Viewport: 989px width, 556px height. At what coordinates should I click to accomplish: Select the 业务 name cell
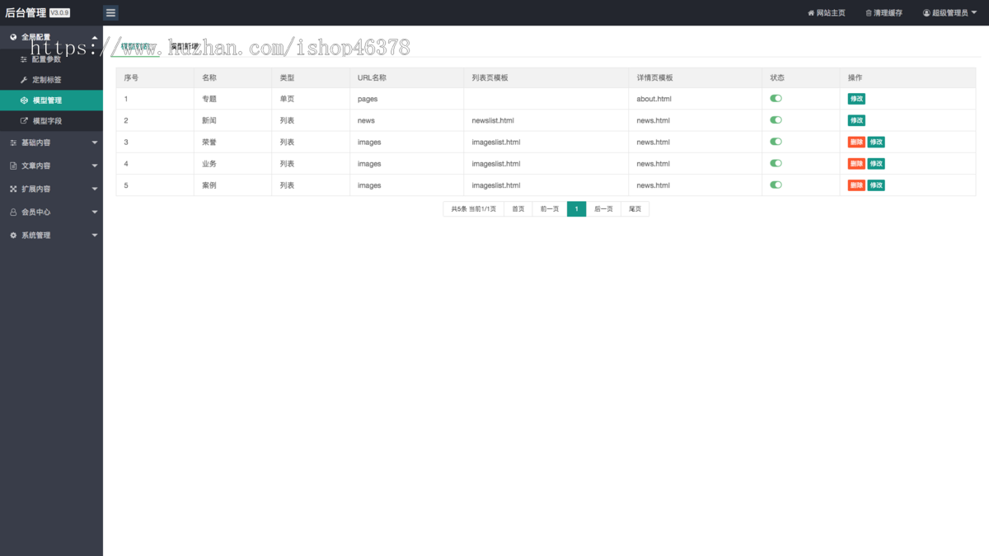click(x=232, y=163)
